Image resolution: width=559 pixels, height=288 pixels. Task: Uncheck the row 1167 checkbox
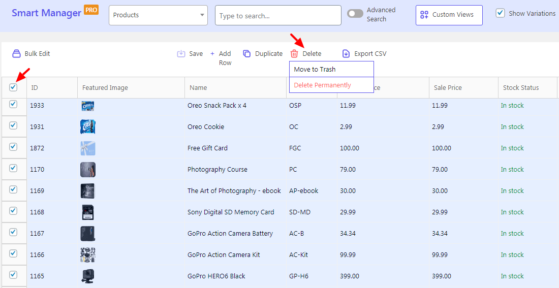click(x=13, y=232)
